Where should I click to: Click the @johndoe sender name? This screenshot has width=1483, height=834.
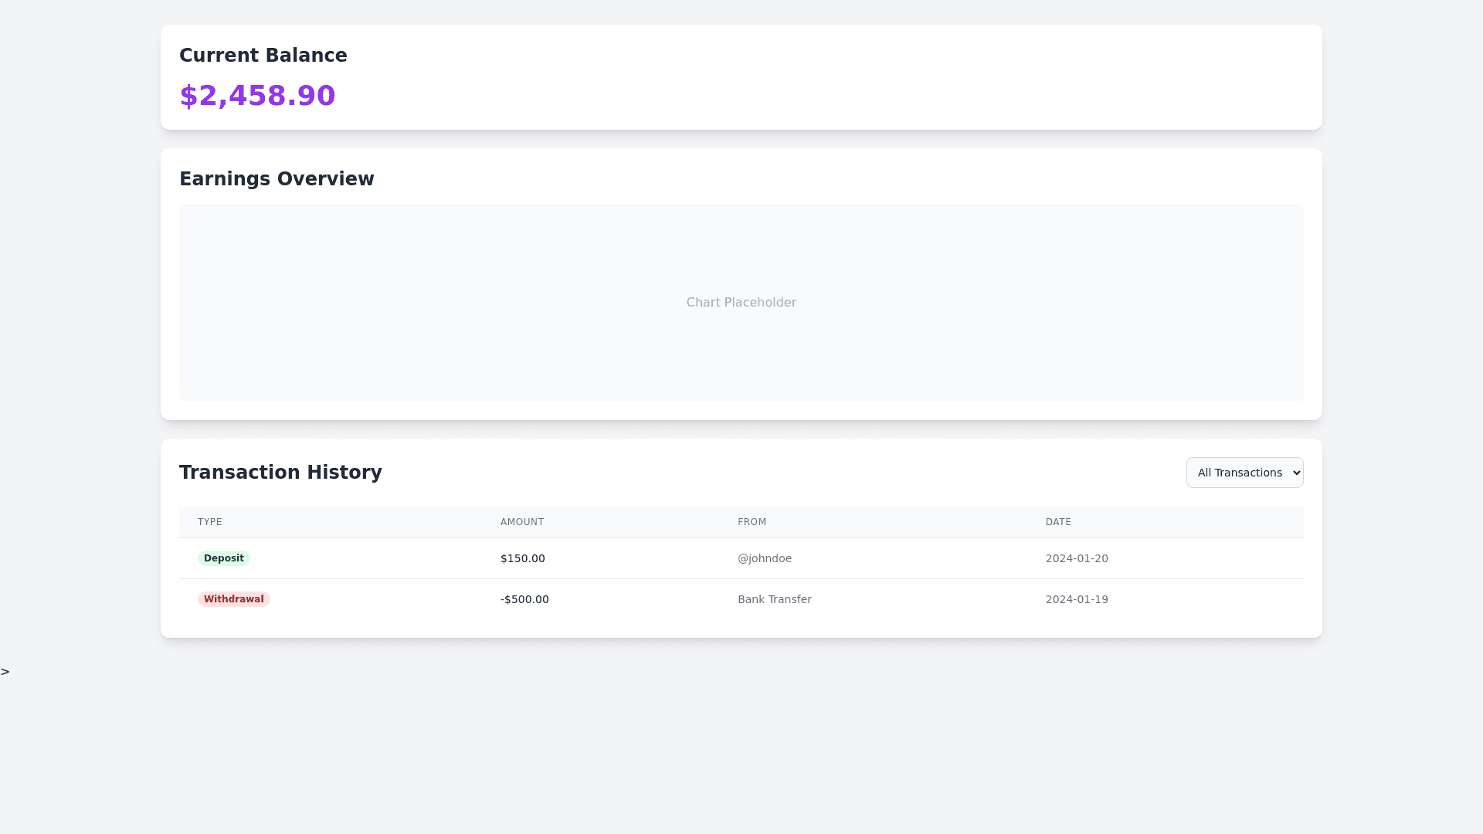coord(764,558)
